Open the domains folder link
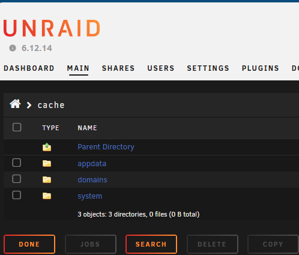Viewport: 299px width, 255px height. tap(92, 180)
